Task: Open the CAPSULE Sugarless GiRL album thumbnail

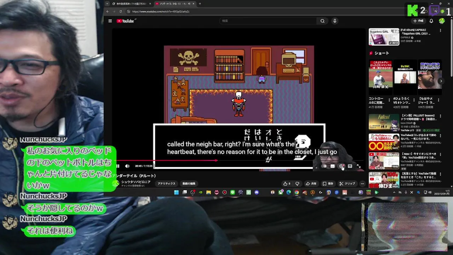Action: (384, 36)
